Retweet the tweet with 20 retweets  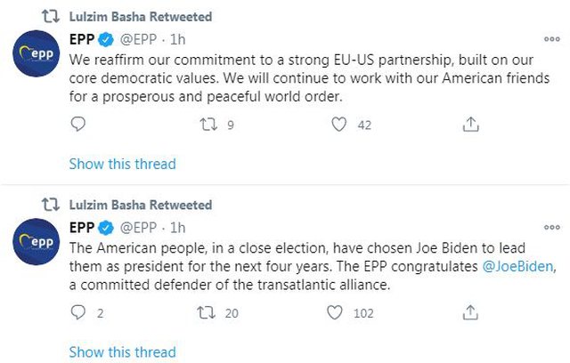point(206,312)
